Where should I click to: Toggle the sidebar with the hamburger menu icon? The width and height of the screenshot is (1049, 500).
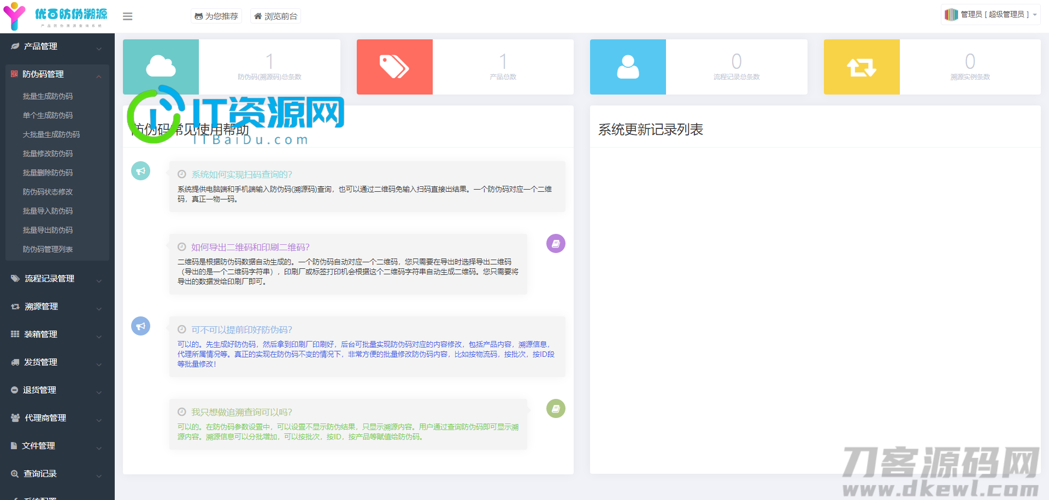[127, 16]
